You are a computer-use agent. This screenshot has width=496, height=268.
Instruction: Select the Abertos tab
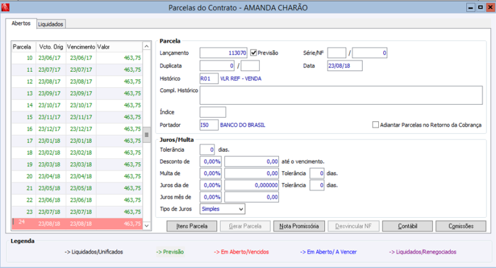[x=21, y=24]
